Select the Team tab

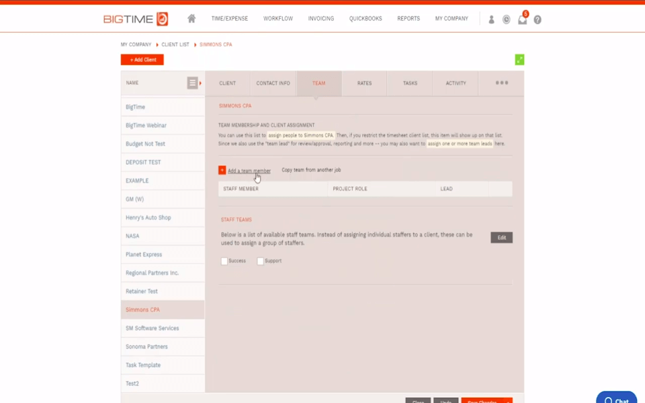click(318, 83)
